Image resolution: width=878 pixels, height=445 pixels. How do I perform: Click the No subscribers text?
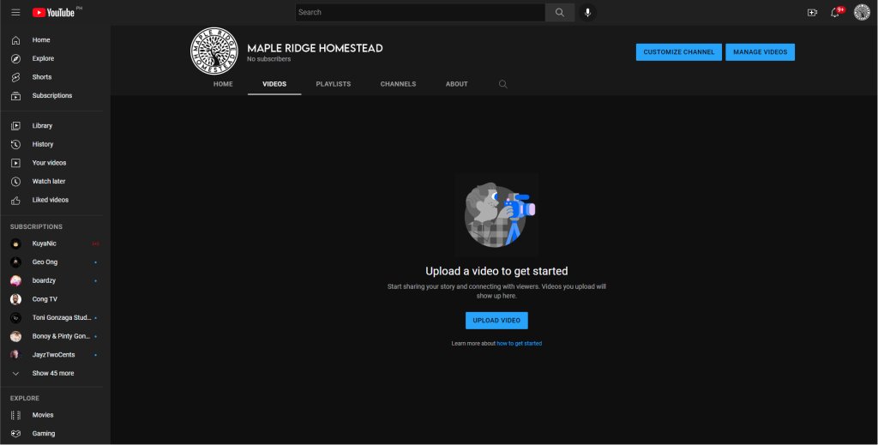pos(268,59)
